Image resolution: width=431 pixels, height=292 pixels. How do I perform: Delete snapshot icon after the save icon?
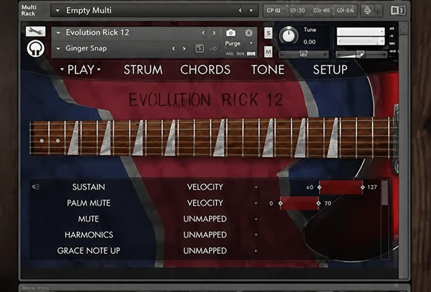(x=214, y=49)
